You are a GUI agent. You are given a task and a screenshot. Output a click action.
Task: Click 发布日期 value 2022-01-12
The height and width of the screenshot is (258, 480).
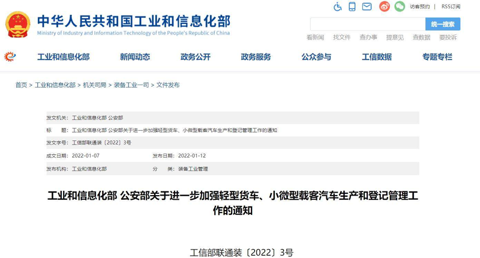[x=192, y=156]
